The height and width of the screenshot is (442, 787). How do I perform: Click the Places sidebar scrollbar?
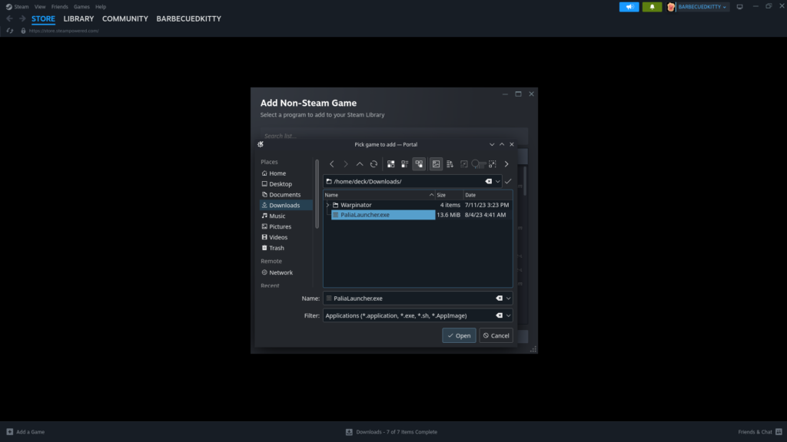[x=317, y=194]
